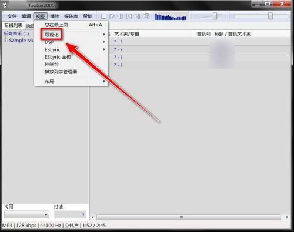The image size is (294, 232).
Task: Open the 文件 menu
Action: (x=12, y=16)
